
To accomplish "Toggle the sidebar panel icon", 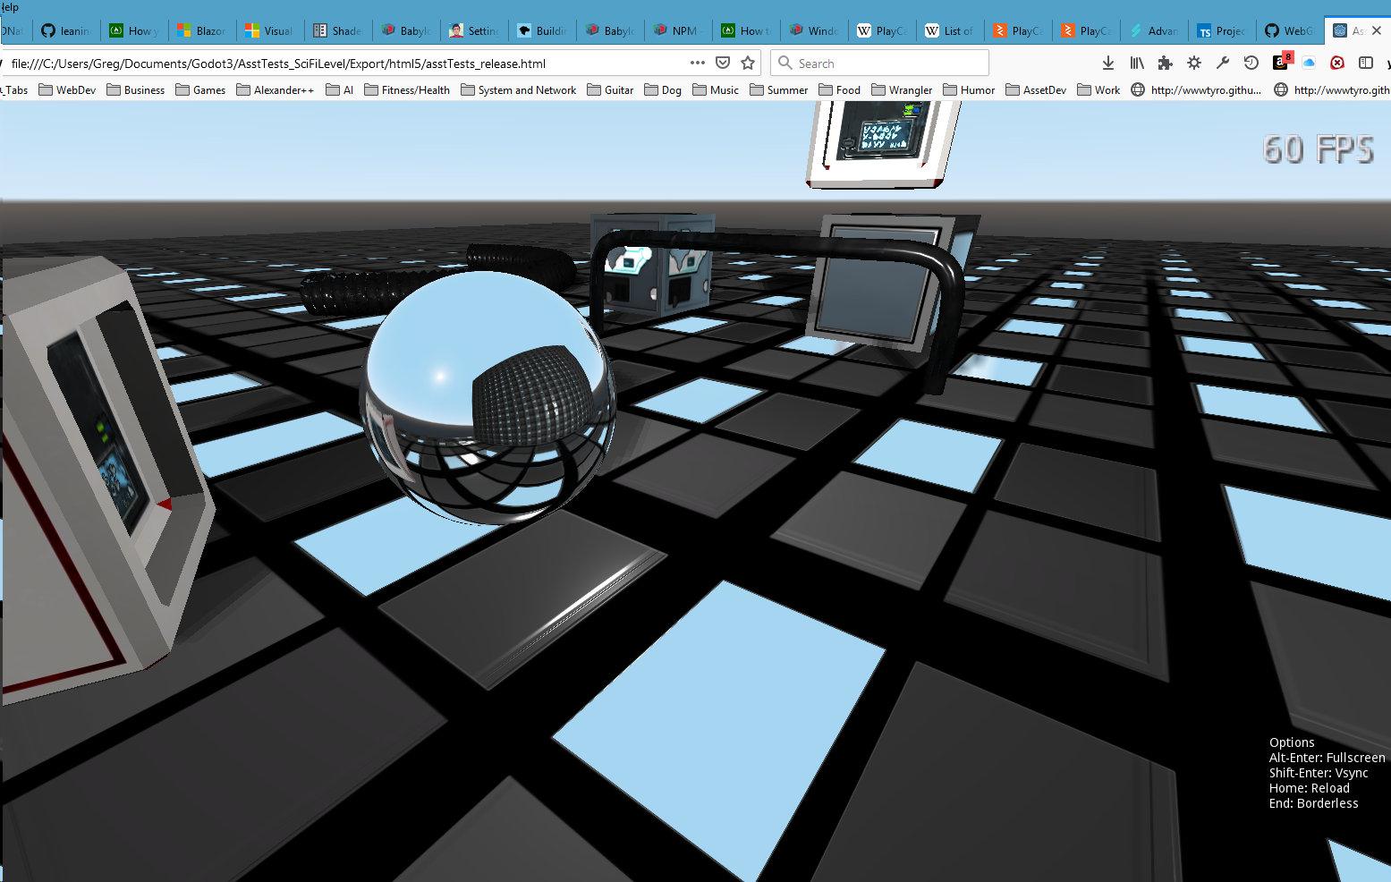I will (1365, 63).
